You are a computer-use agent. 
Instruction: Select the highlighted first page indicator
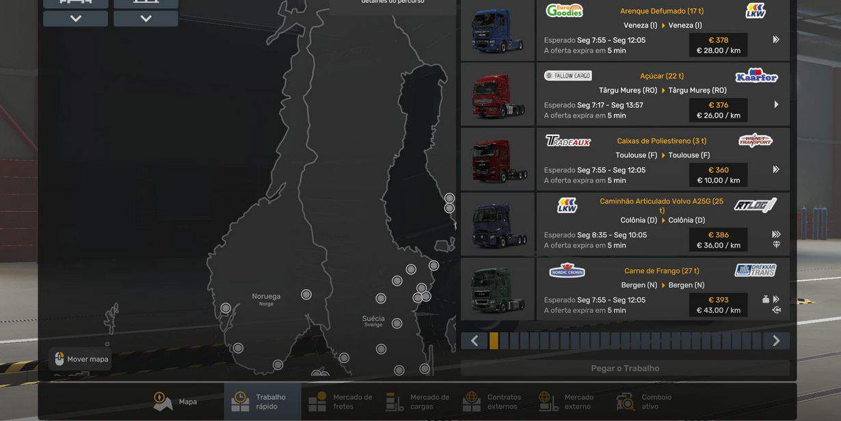(494, 341)
